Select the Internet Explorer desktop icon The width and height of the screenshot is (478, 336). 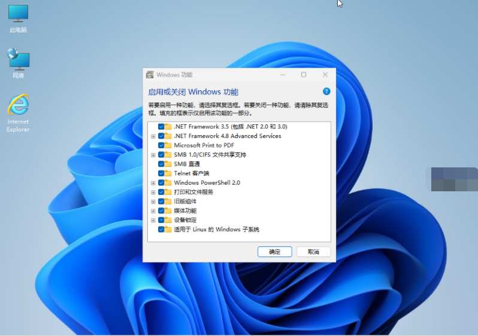(x=18, y=113)
